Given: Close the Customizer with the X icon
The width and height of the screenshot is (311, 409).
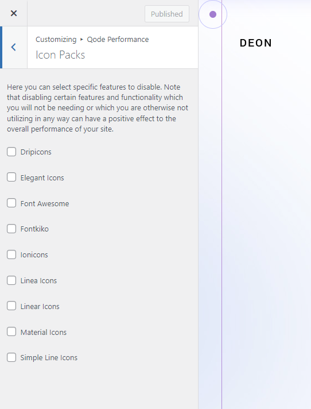Looking at the screenshot, I should [x=14, y=13].
